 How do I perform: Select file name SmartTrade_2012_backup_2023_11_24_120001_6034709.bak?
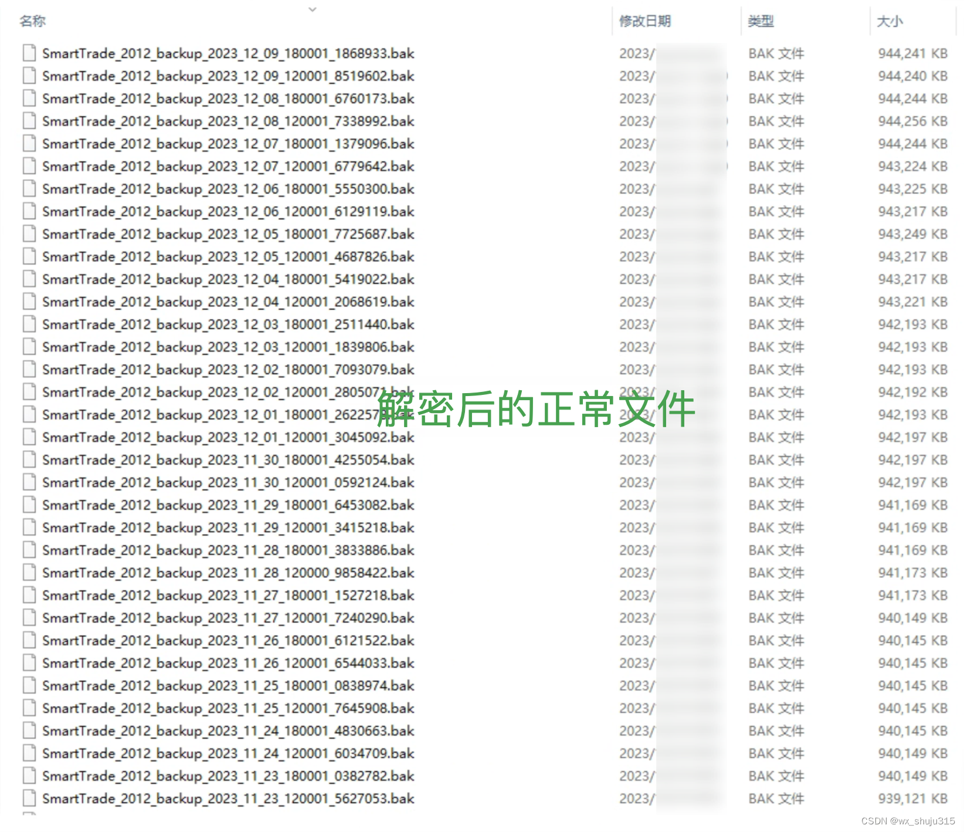(x=228, y=753)
